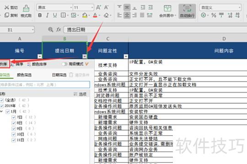Uncheck the 9日 checkbox
Viewport: 247px width, 164px height.
tap(14, 128)
